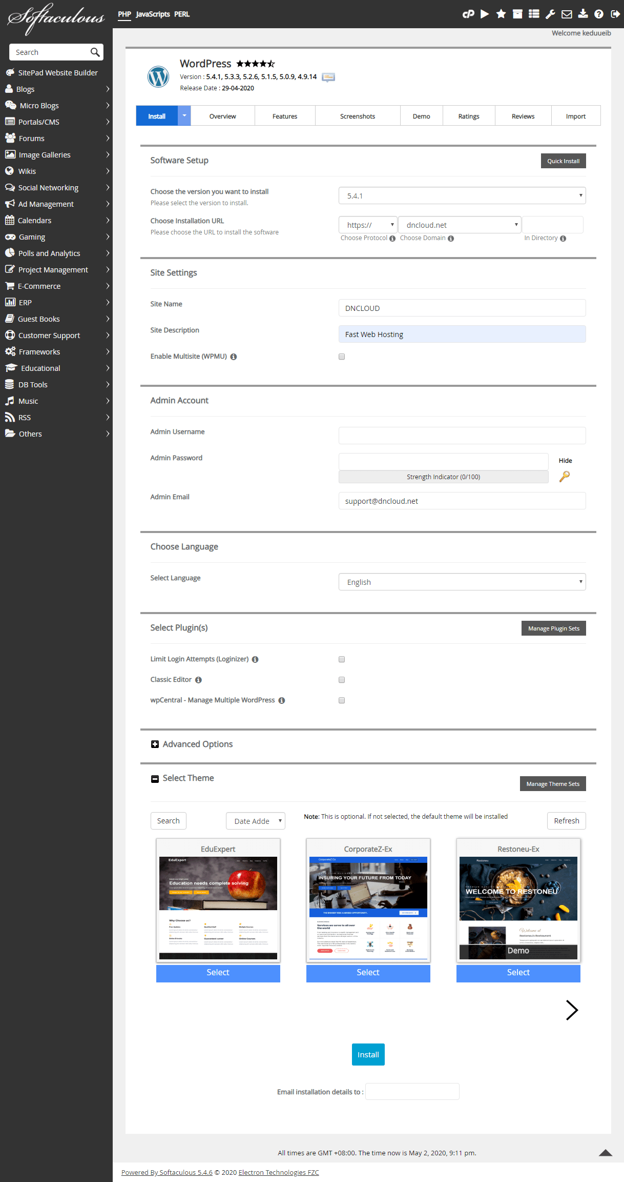Open the English language dropdown

click(x=462, y=582)
